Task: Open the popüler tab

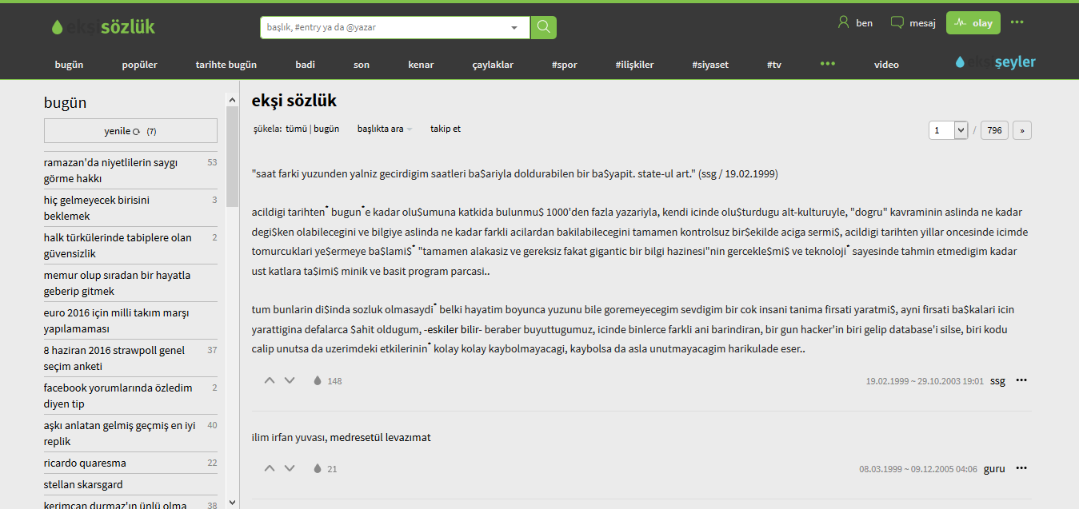Action: [140, 65]
